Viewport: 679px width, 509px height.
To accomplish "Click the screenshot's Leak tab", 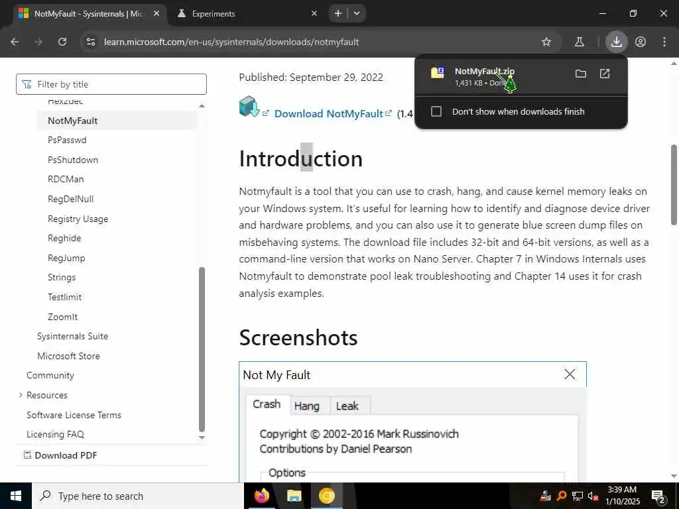I will [347, 406].
